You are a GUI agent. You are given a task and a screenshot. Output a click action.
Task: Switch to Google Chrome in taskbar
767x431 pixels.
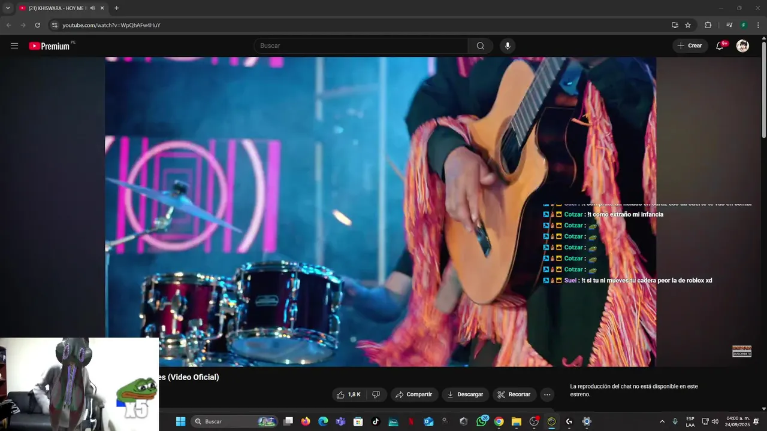point(499,421)
